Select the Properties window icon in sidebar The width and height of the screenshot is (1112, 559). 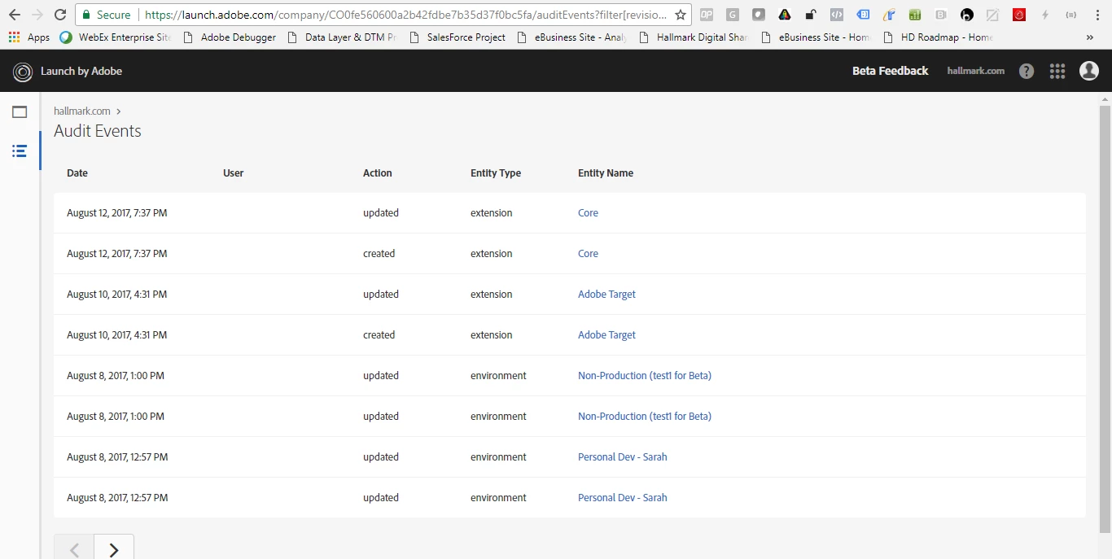(x=20, y=112)
